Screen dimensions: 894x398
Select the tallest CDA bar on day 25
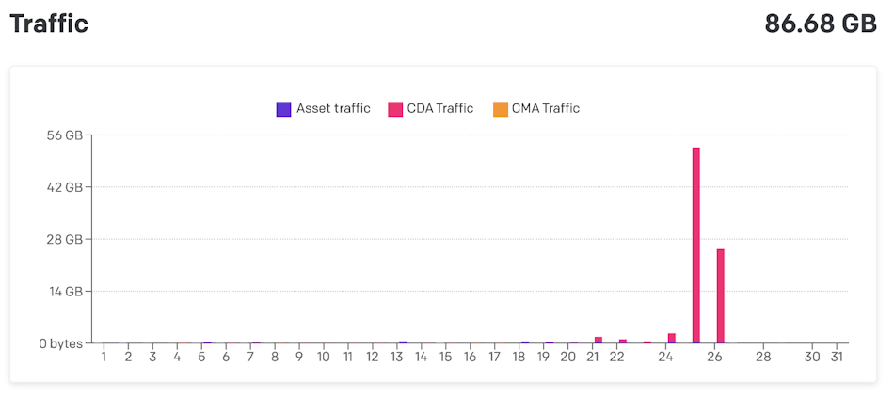[696, 245]
